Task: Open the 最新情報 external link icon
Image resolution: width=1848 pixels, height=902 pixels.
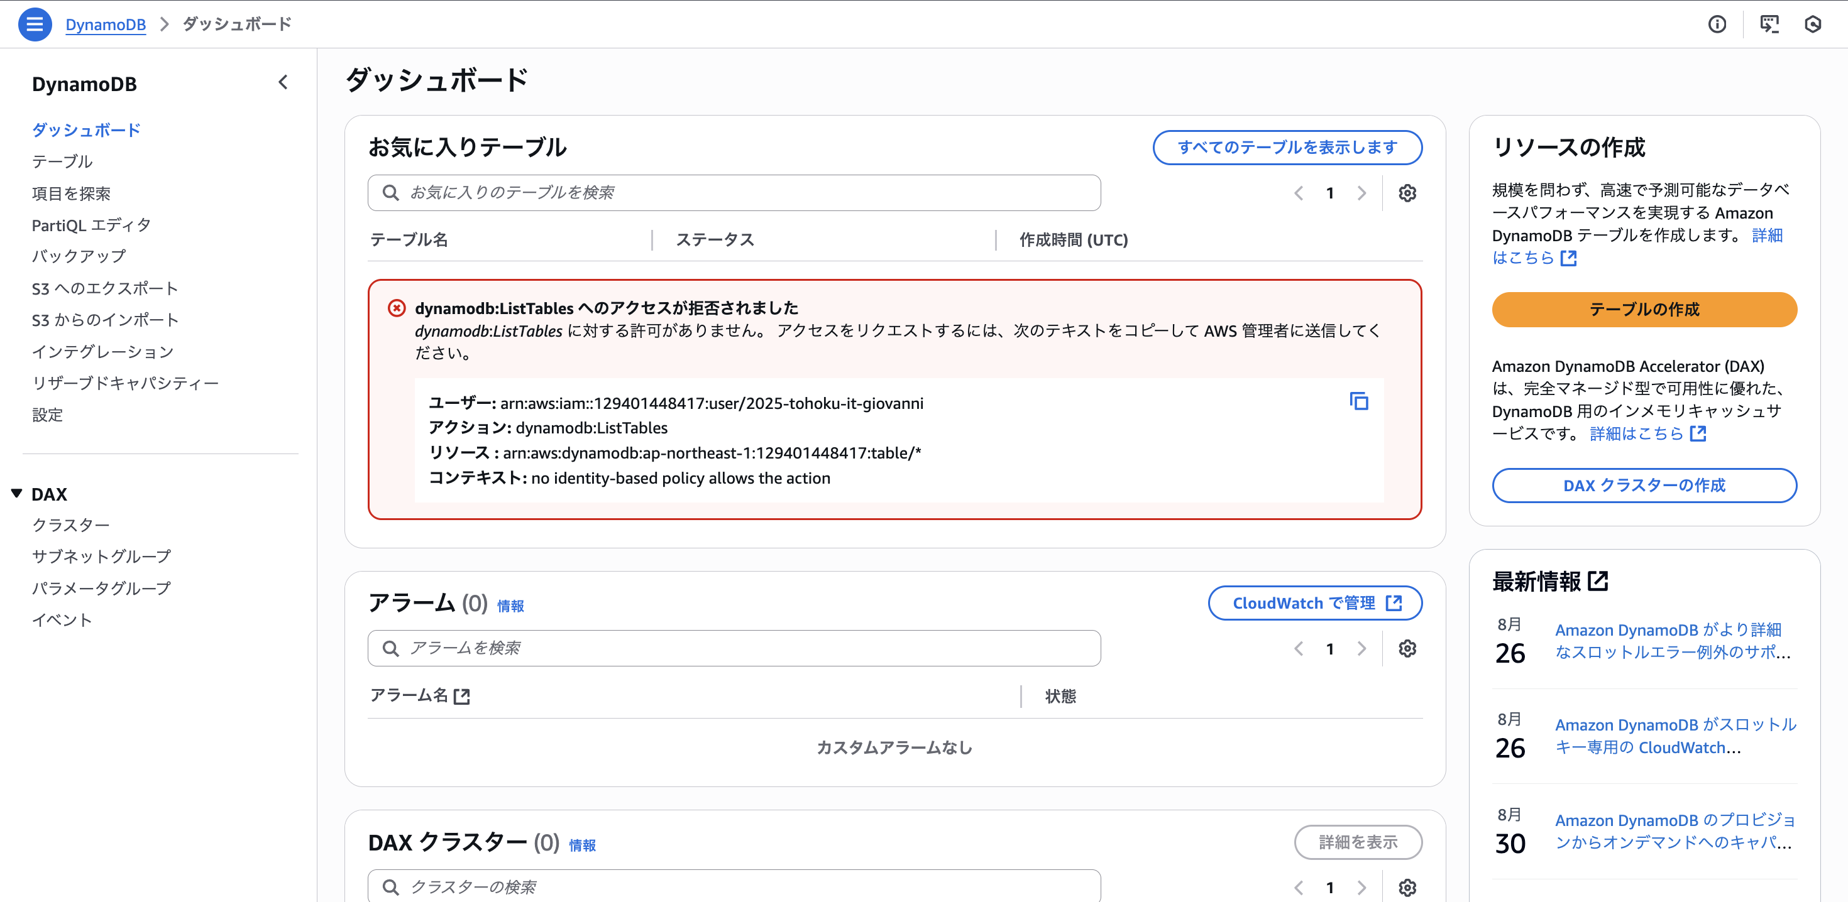Action: 1598,581
